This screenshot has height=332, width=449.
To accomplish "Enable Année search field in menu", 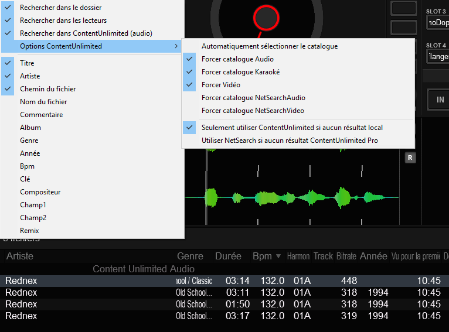I will click(92, 153).
